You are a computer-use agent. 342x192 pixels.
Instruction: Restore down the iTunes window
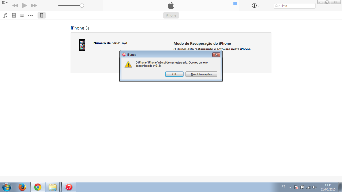(327, 2)
